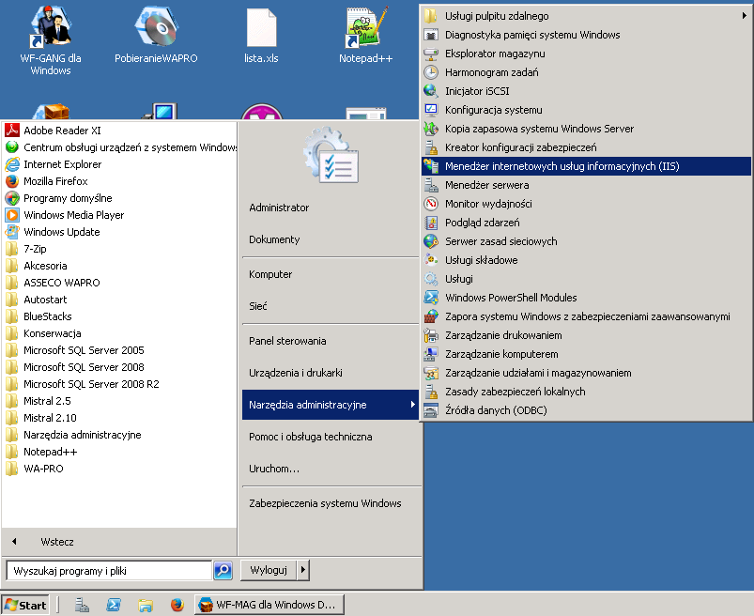Select Zarządzanie komputerem menu entry
Viewport: 754px width, 616px height.
click(x=586, y=354)
